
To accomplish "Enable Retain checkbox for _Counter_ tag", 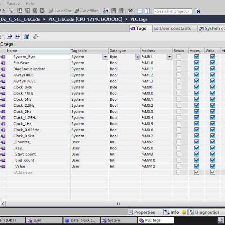I will coord(178,142).
